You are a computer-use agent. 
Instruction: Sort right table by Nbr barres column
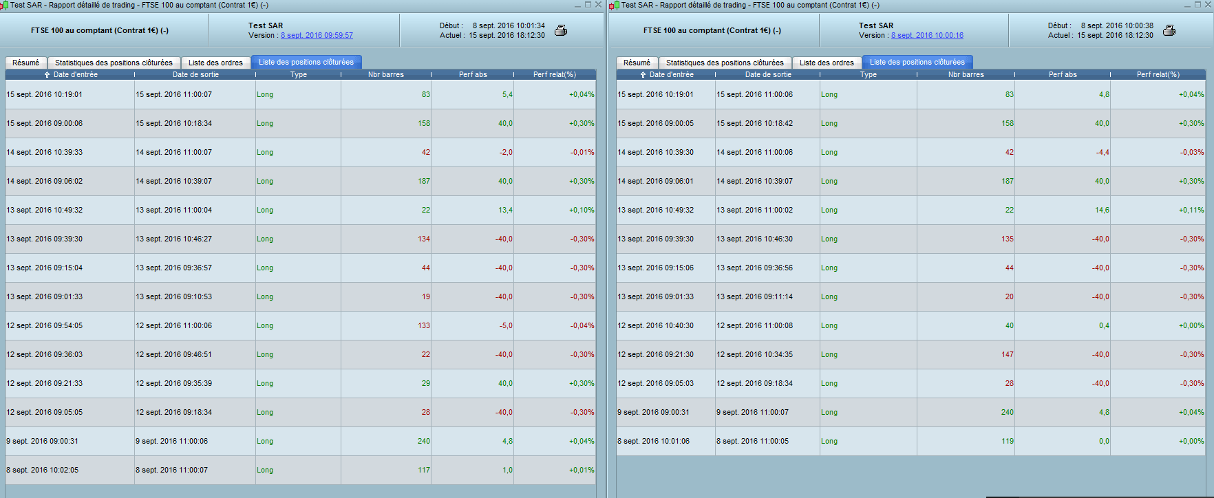966,74
